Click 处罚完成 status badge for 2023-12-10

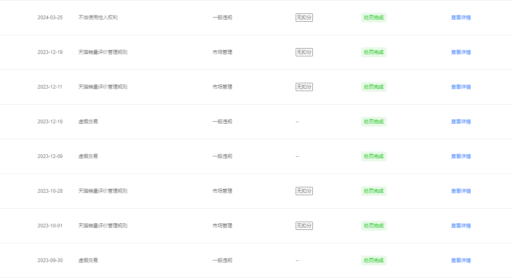[374, 122]
